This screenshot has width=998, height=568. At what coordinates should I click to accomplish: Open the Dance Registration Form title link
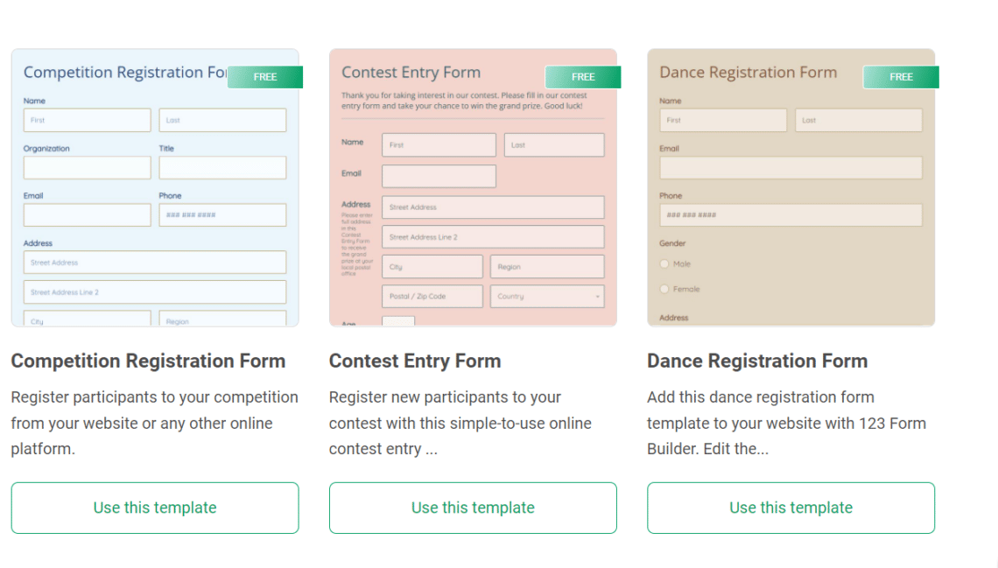point(757,361)
